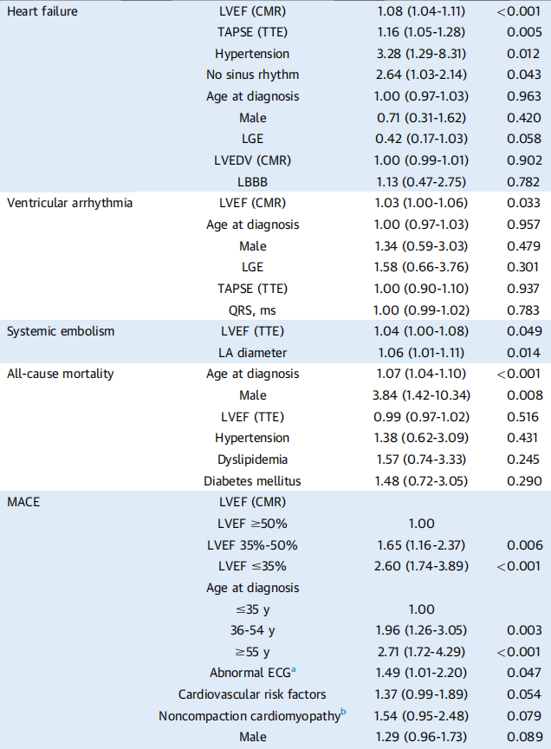Select the 'QRS, ms' variable cell
Viewport: 551px width, 749px height.
click(x=253, y=310)
